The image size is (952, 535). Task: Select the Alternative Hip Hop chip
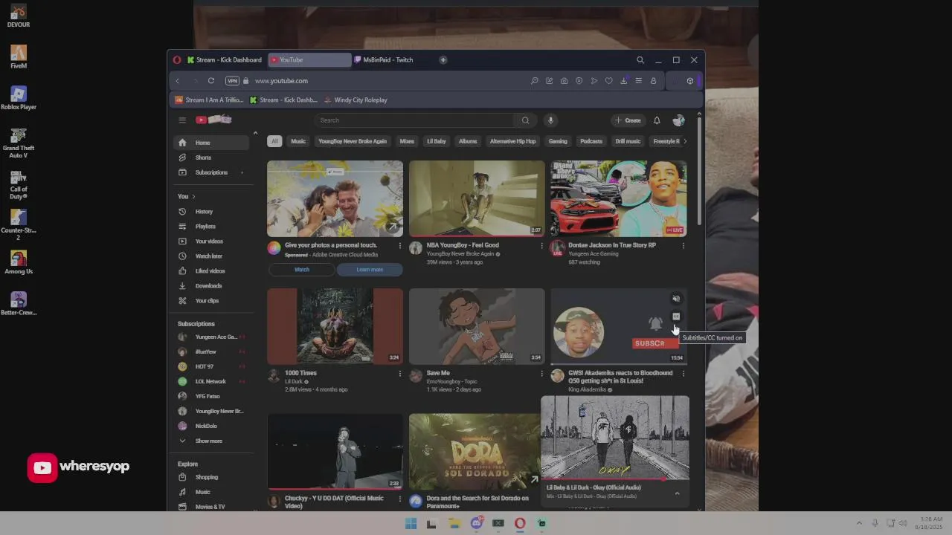point(512,141)
